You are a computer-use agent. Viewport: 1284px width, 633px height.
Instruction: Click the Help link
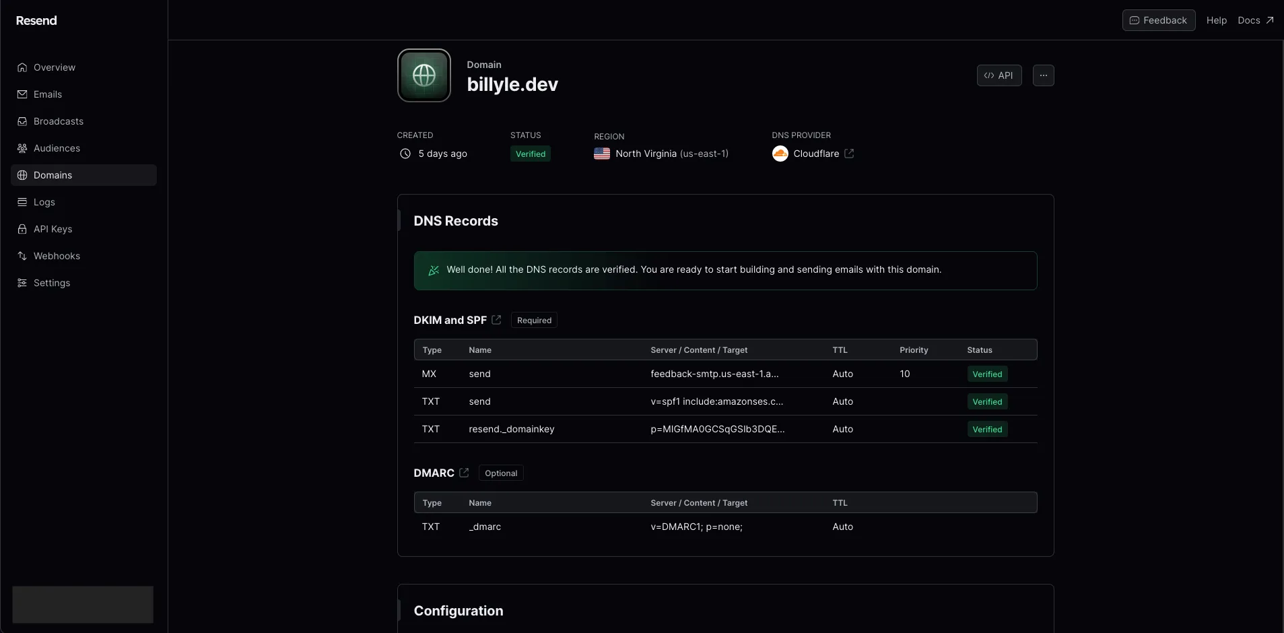click(1216, 20)
